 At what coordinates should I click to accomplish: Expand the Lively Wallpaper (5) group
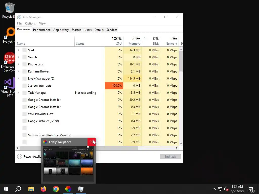point(18,79)
